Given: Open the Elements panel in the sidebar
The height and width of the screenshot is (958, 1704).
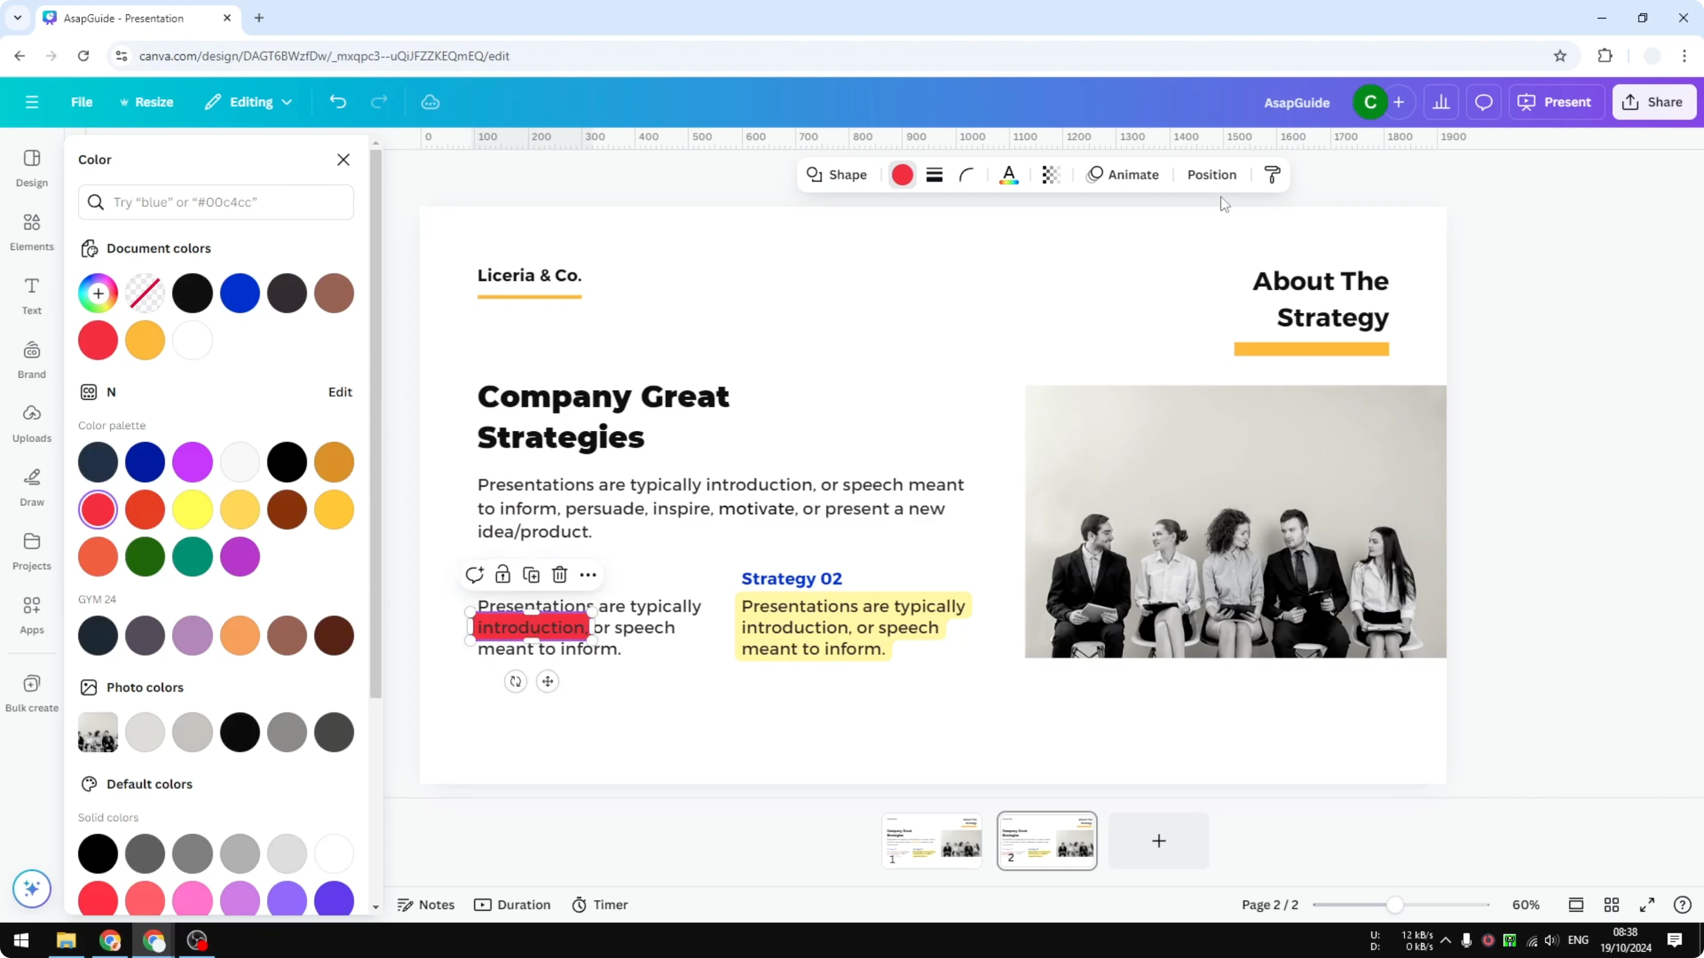Looking at the screenshot, I should 31,232.
